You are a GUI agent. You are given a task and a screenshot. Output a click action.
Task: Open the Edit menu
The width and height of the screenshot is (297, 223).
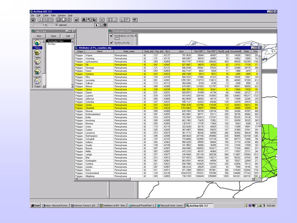(38, 15)
